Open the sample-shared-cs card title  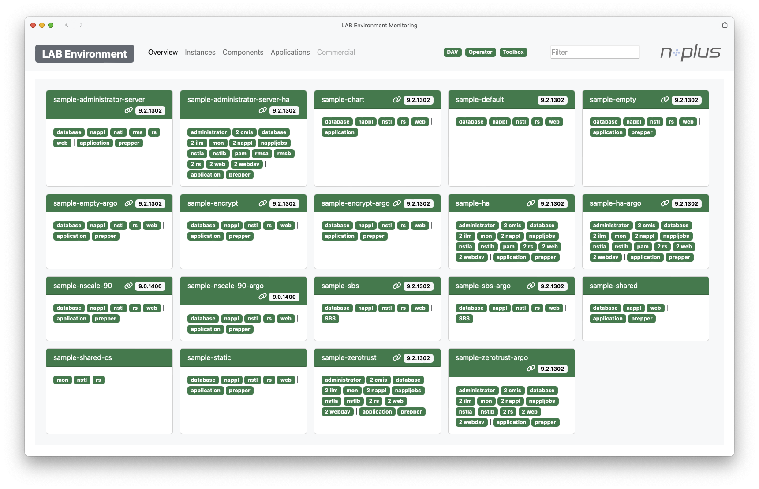(82, 358)
